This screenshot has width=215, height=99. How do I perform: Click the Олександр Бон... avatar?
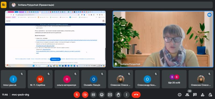tap(147, 79)
